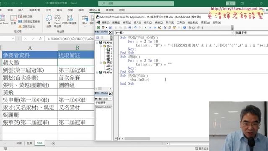Select the 公式 ribbon tab in Excel
This screenshot has height=151, width=268.
pos(48,10)
